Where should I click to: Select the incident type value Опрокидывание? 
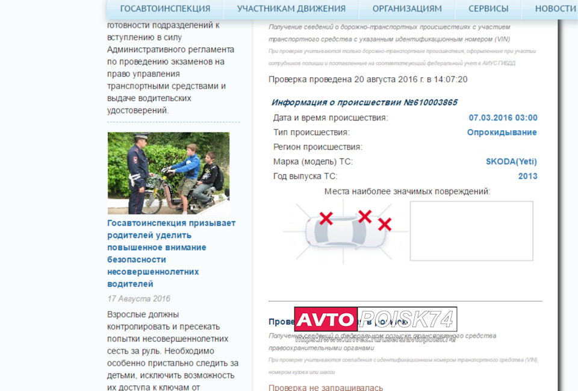click(x=502, y=133)
